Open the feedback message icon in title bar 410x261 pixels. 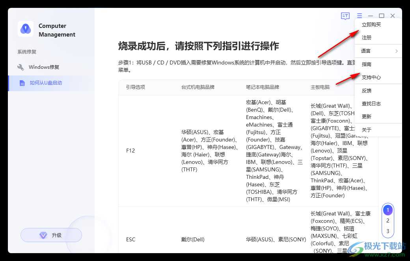345,16
